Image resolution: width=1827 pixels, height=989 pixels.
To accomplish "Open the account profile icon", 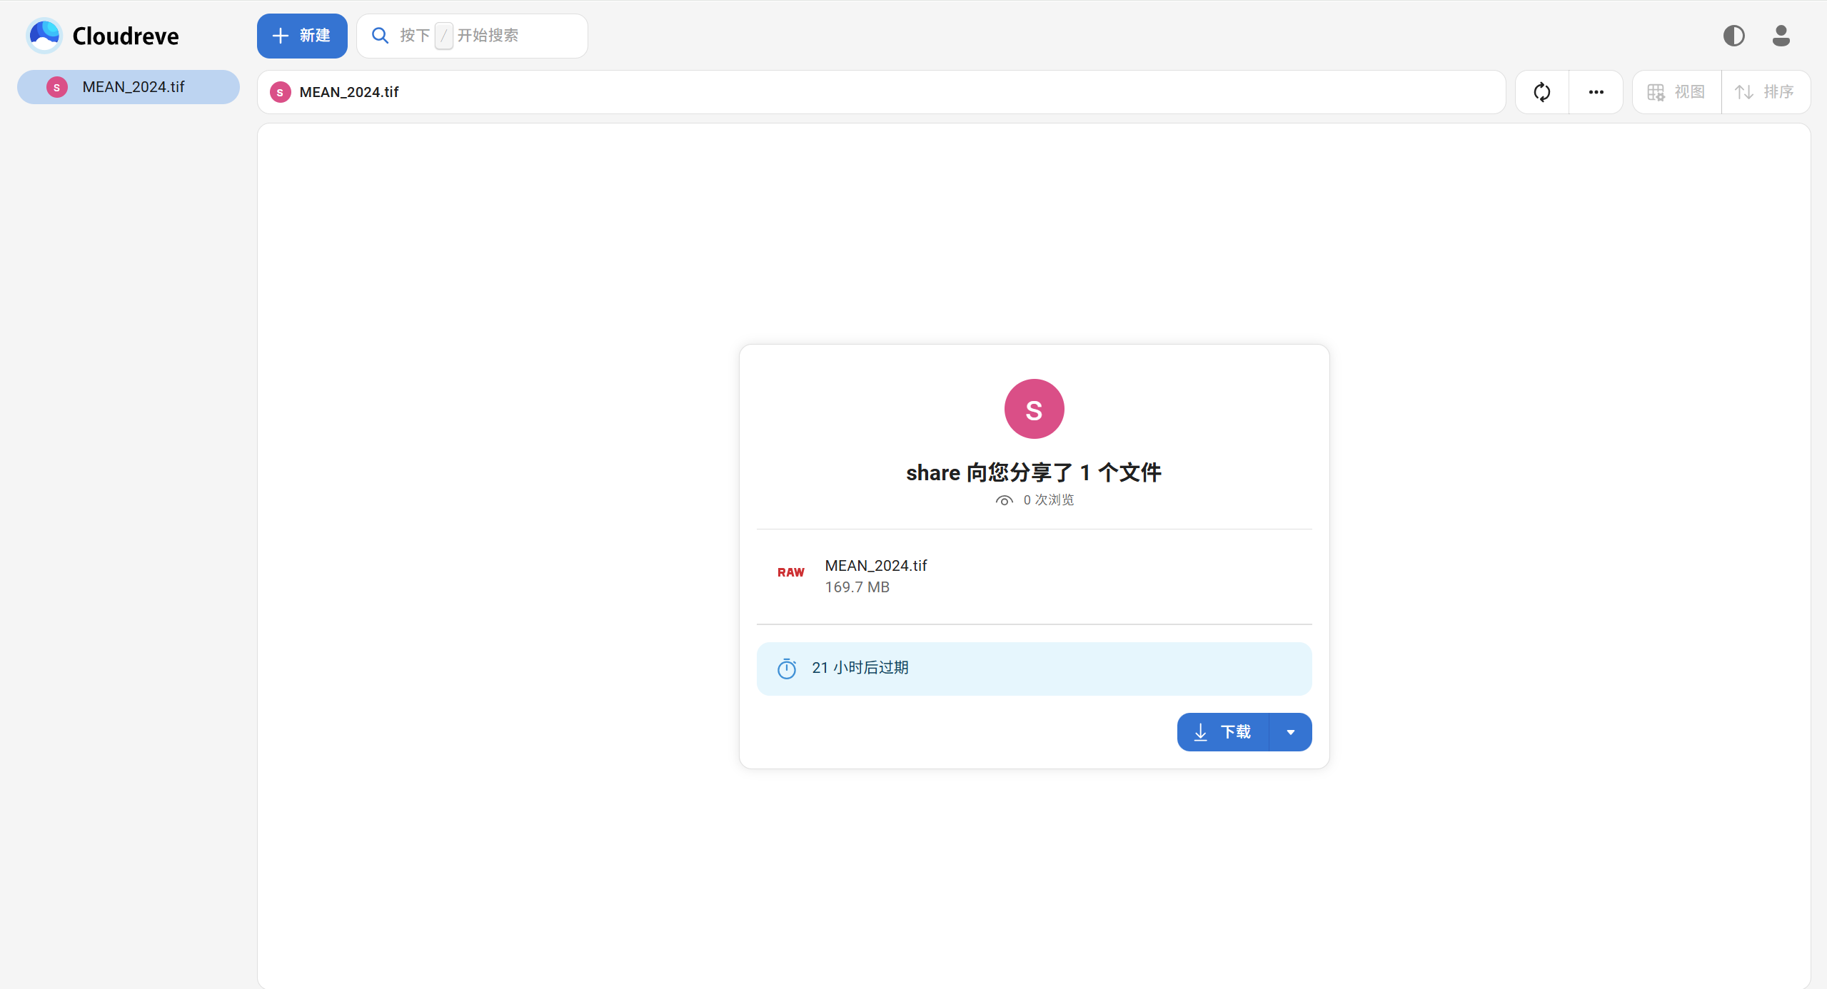I will point(1781,35).
